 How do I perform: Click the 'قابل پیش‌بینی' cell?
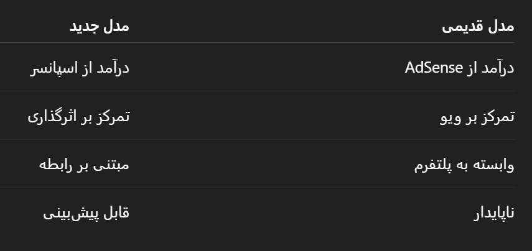(x=86, y=214)
